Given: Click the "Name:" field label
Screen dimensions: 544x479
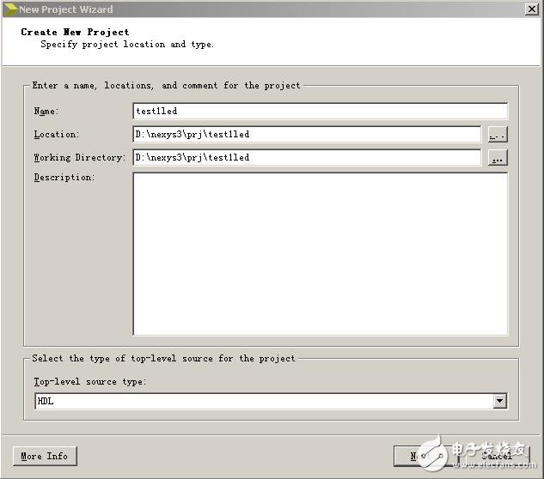Looking at the screenshot, I should click(x=45, y=112).
